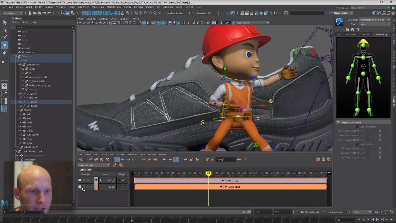This screenshot has width=396, height=223.
Task: Click Time Editor graph view top-right icon
Action: (x=318, y=160)
